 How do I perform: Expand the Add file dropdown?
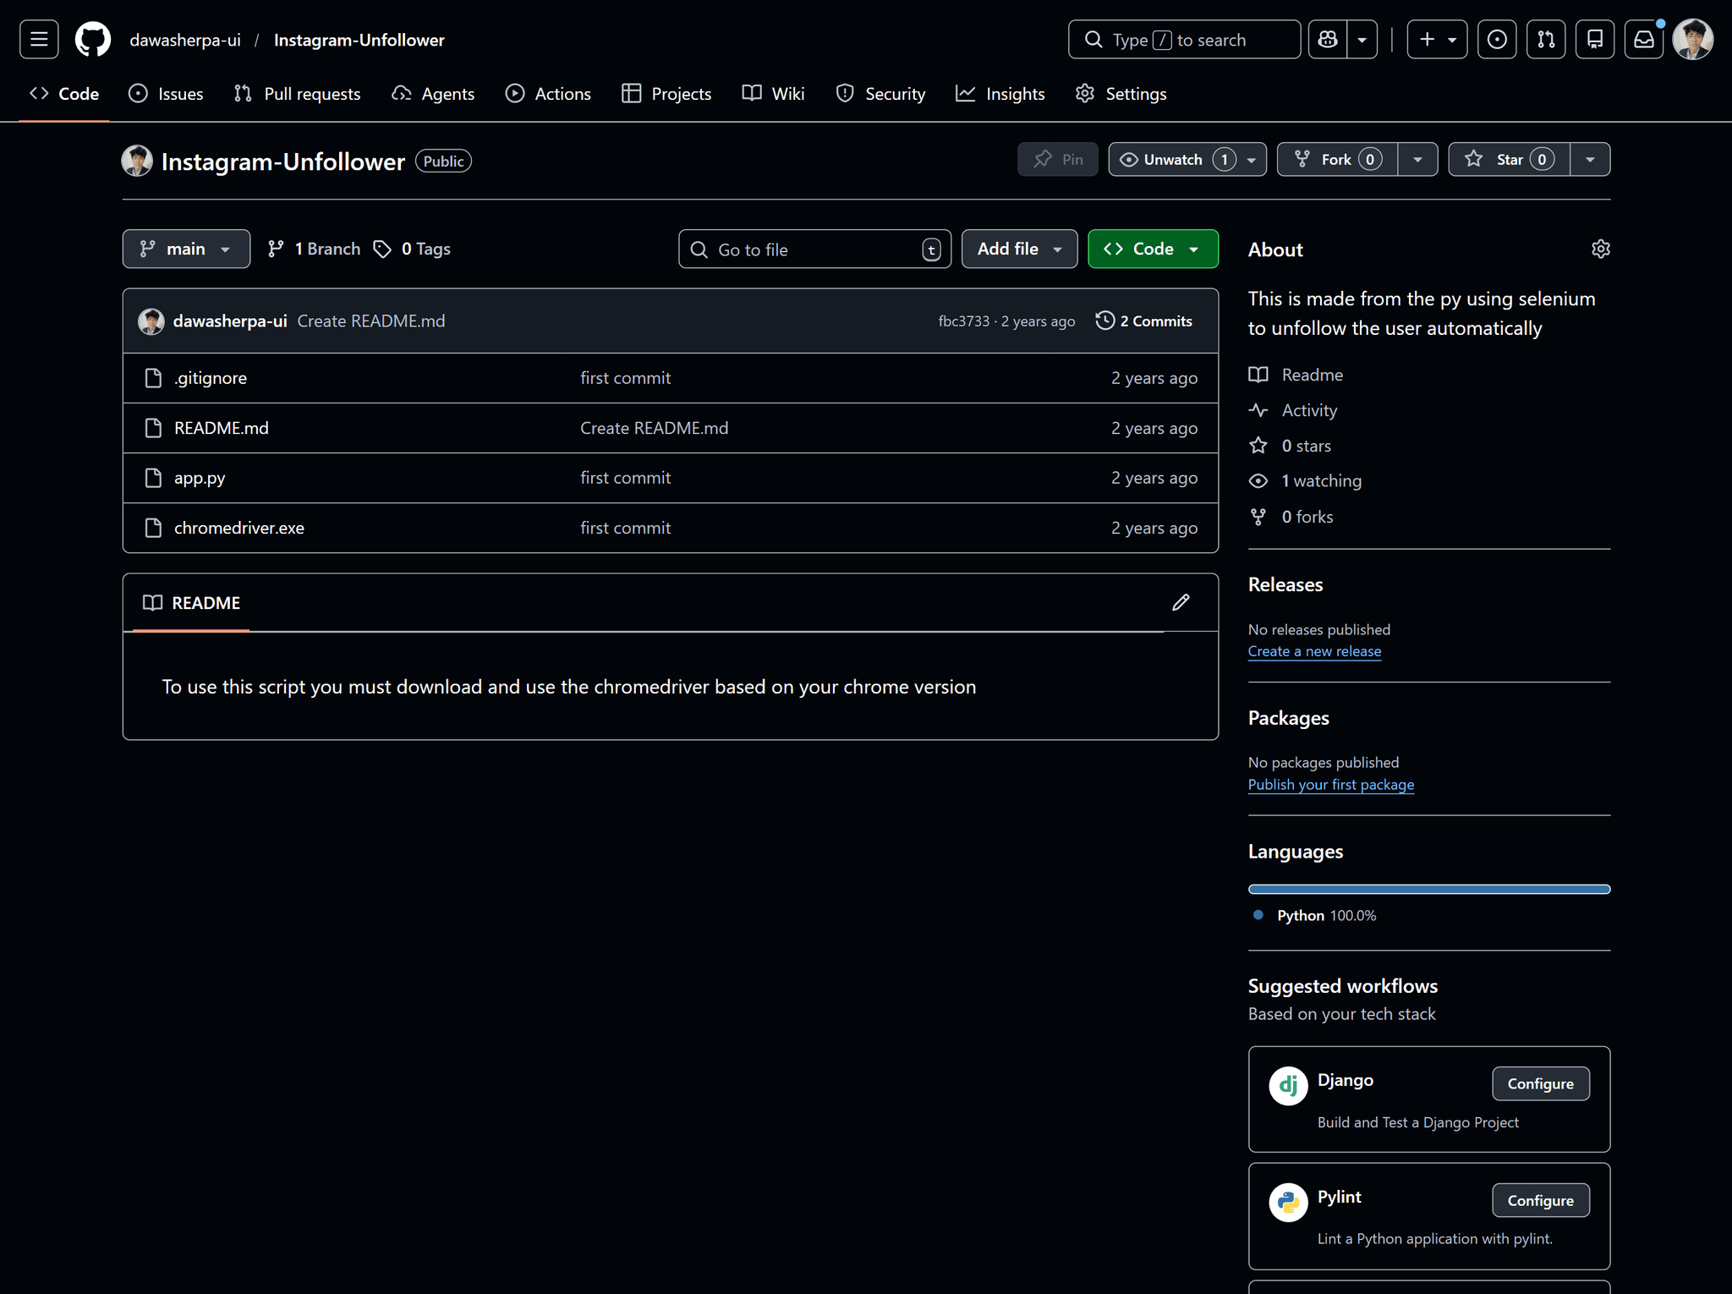click(1019, 249)
